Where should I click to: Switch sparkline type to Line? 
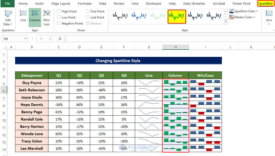23,16
